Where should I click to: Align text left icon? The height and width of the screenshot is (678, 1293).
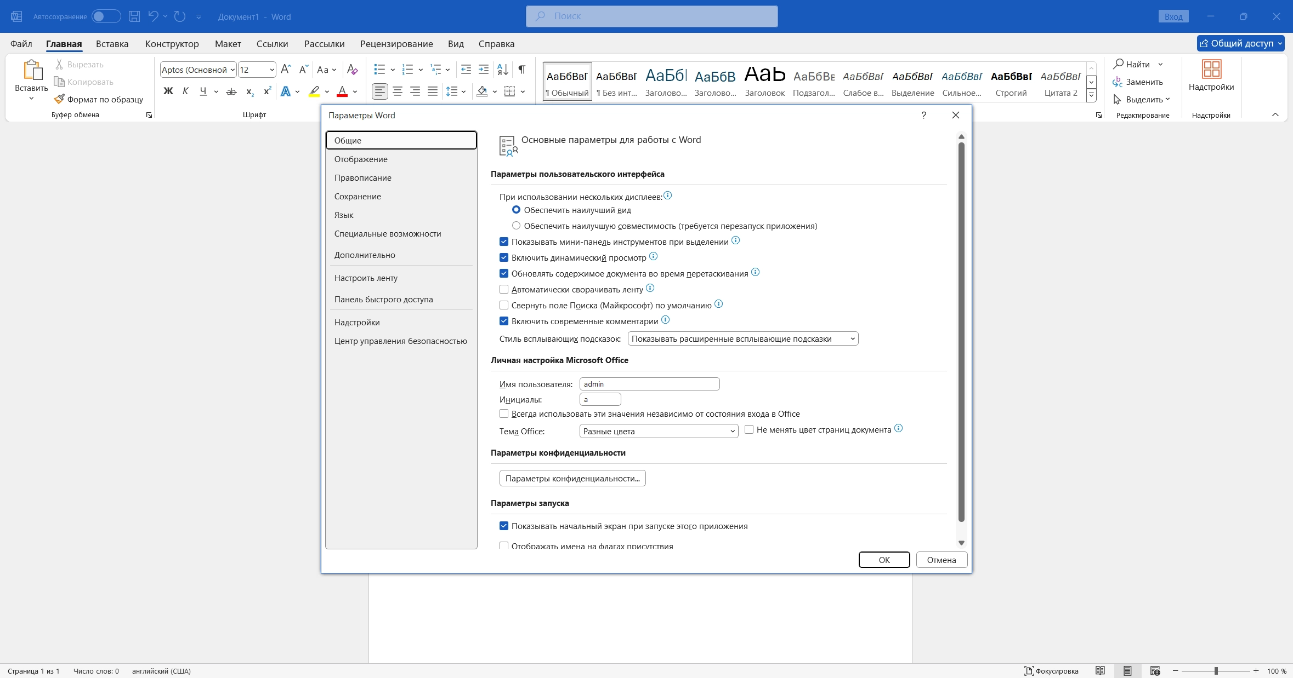coord(379,91)
